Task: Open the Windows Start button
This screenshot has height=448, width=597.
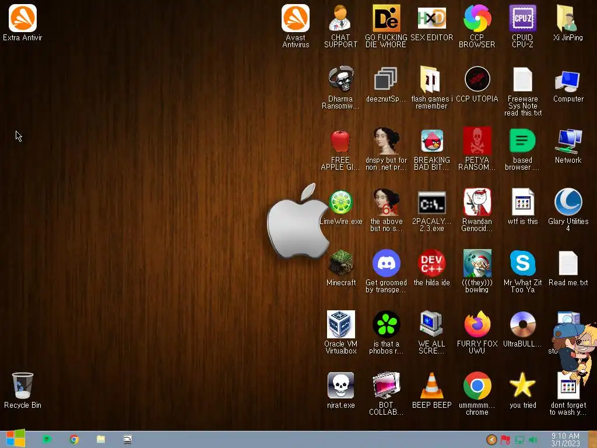Action: click(x=16, y=439)
